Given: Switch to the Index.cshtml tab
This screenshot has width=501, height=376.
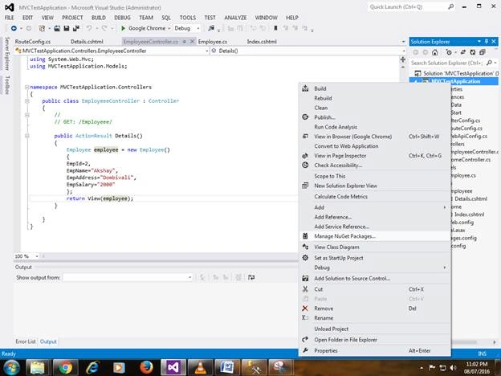Looking at the screenshot, I should point(262,42).
